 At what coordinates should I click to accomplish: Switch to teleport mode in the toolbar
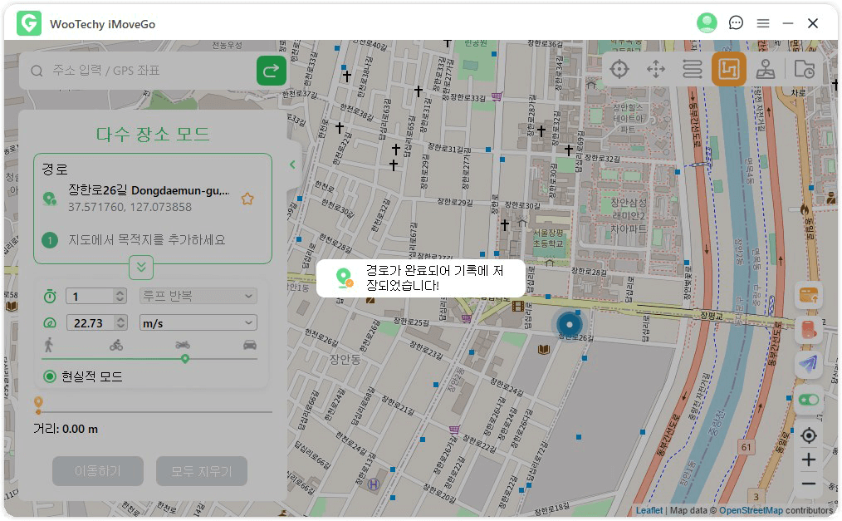pos(619,69)
